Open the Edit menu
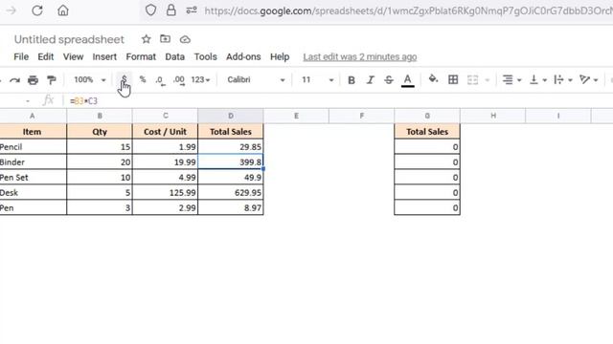613x344 pixels. (46, 57)
